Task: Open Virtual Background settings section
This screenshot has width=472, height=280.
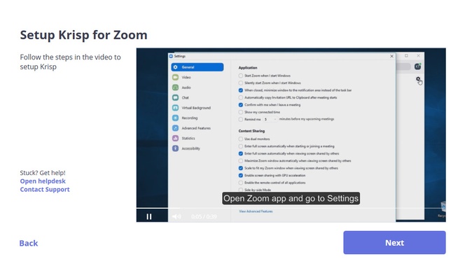Action: (197, 108)
